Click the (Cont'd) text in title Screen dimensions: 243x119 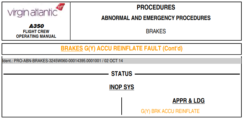tap(172, 49)
